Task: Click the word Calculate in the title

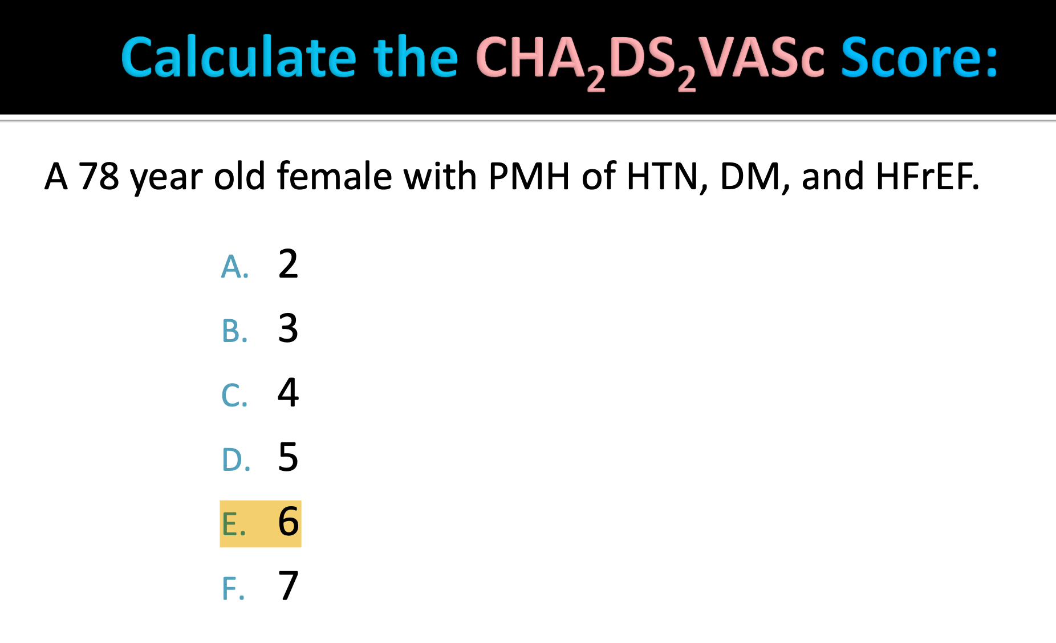Action: click(238, 58)
